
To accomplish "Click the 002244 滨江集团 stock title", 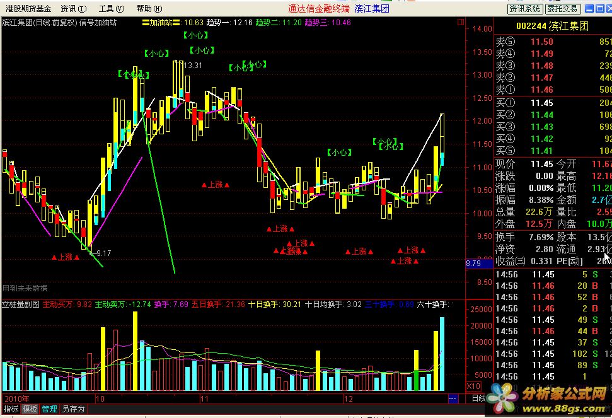I will click(x=552, y=26).
